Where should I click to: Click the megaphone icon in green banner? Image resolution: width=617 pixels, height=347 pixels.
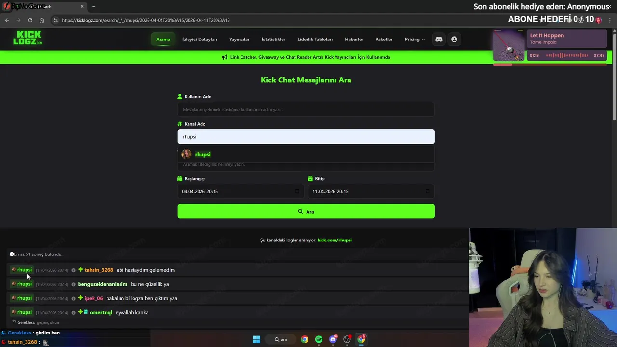pyautogui.click(x=225, y=57)
